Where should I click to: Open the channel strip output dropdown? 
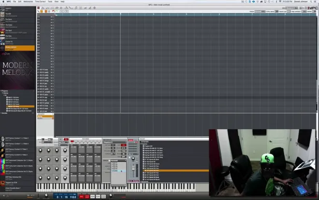click(133, 154)
